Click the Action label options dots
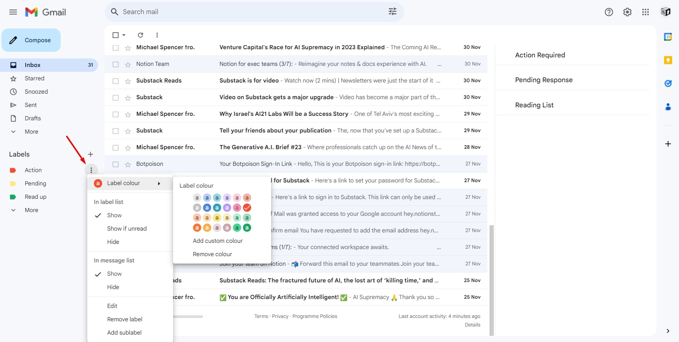 [91, 170]
